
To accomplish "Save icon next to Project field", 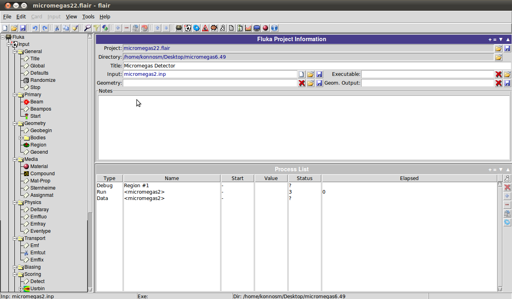I will pyautogui.click(x=507, y=48).
